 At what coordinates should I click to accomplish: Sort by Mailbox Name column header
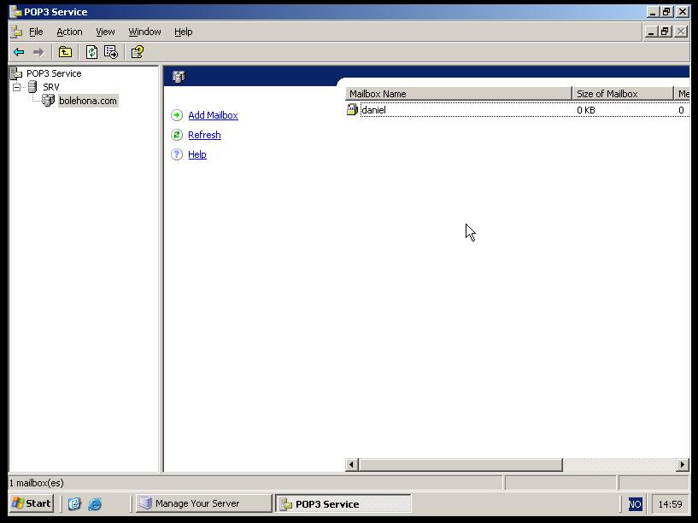coord(459,94)
